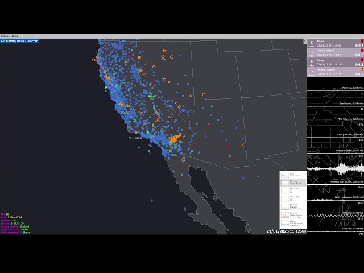
Task: Open the Options menu
Action: [x=5, y=36]
